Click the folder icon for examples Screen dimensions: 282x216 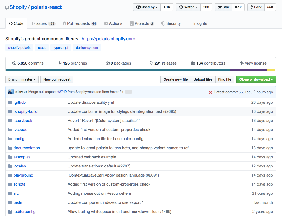click(x=10, y=157)
